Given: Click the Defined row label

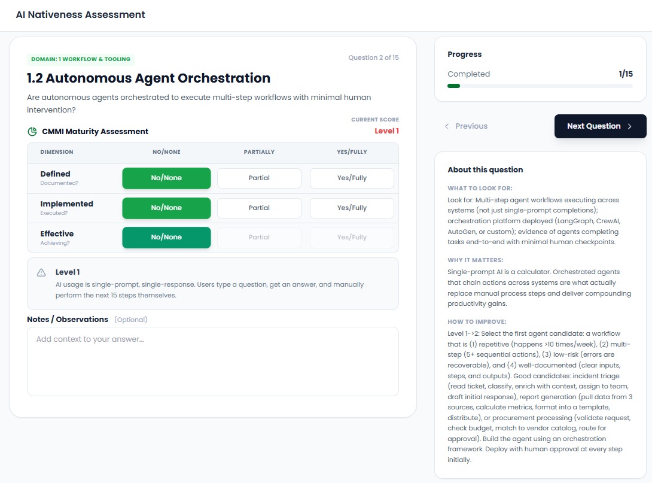Looking at the screenshot, I should (x=55, y=174).
